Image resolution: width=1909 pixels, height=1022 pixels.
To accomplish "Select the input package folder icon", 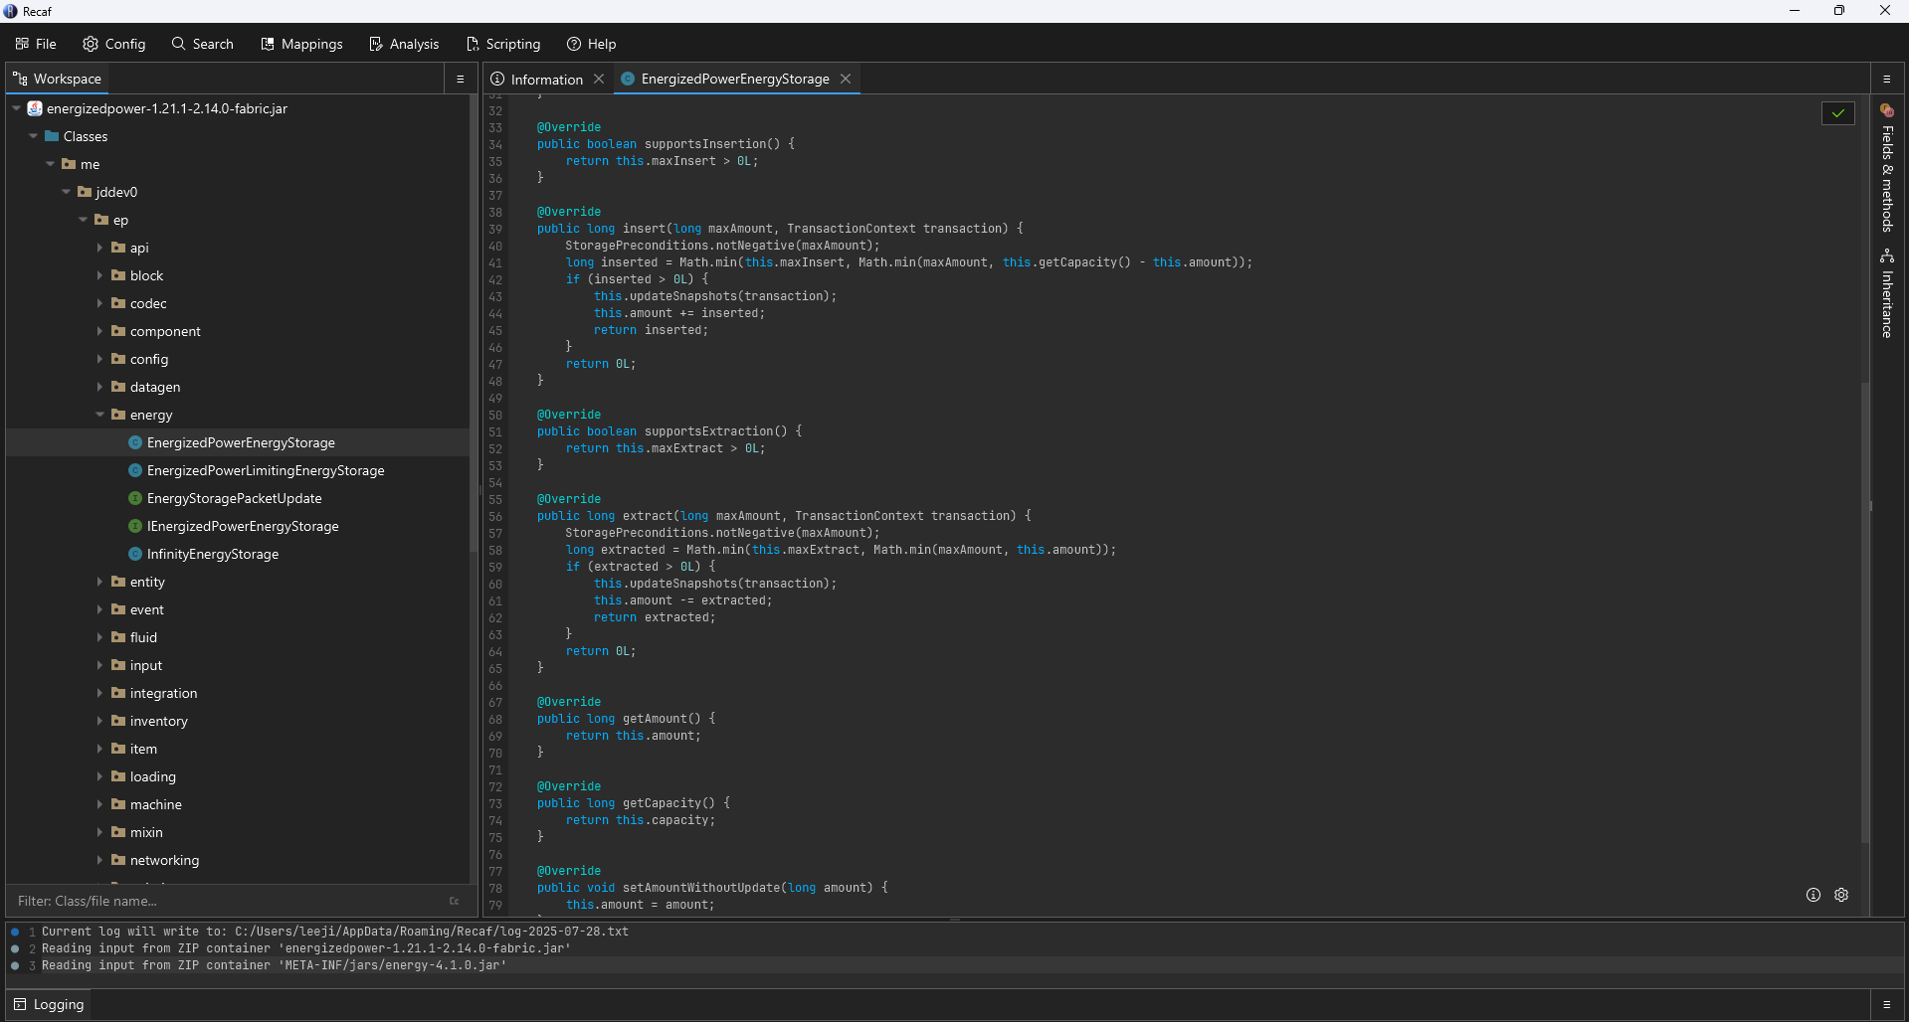I will click(x=118, y=665).
